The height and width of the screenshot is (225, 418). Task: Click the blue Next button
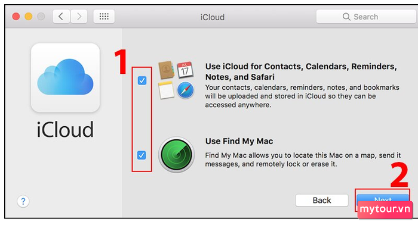tap(383, 200)
